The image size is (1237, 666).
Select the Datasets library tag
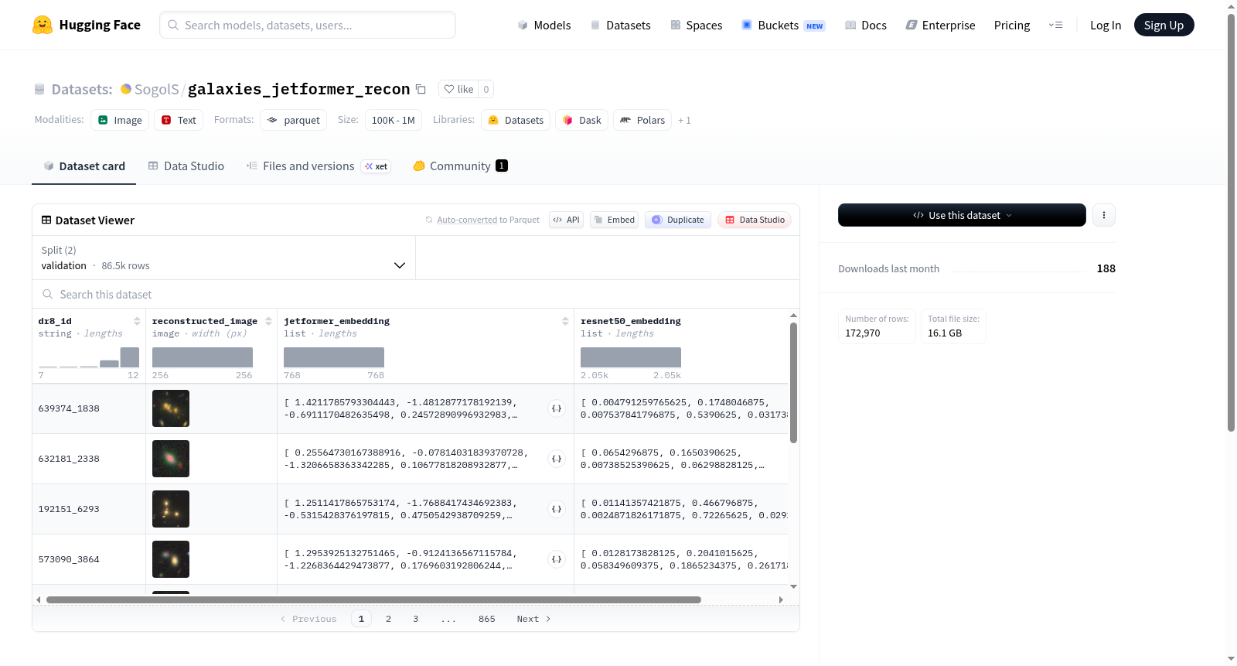[x=516, y=120]
